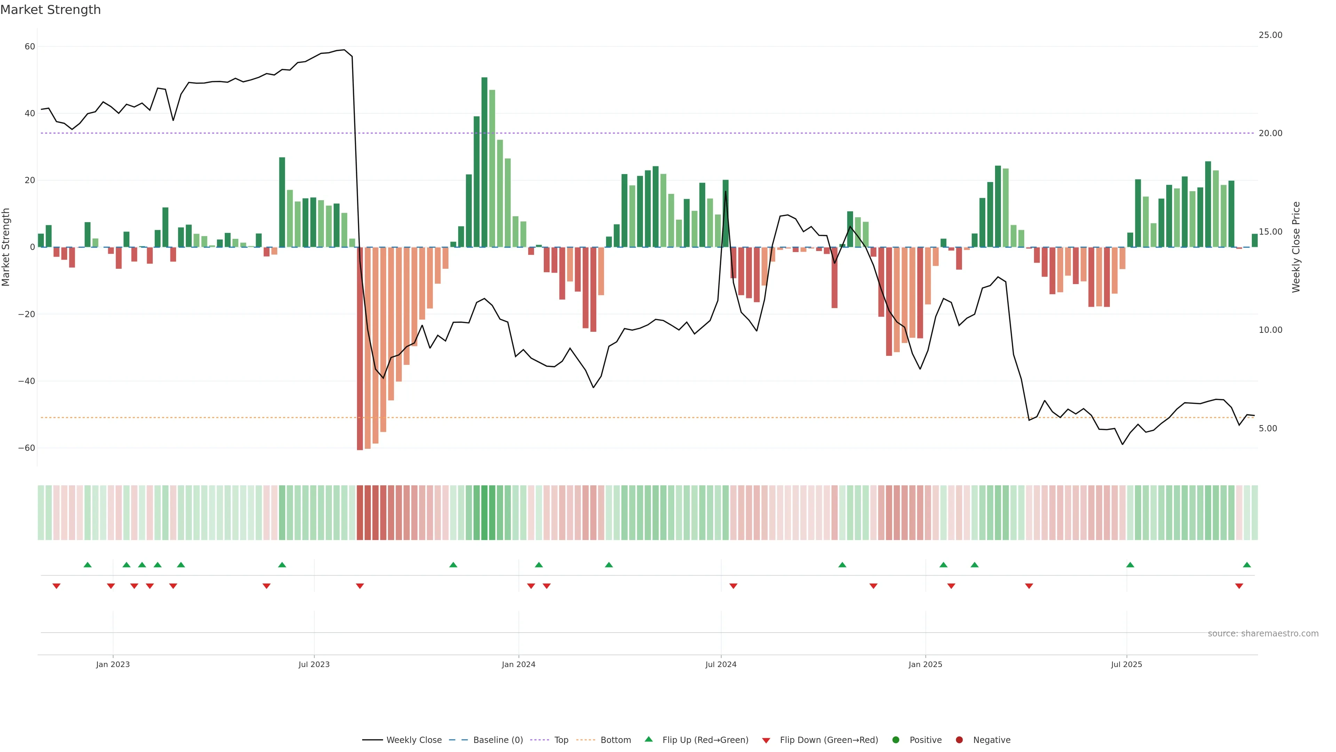Click the darkest green cell in heat strip
The height and width of the screenshot is (752, 1336).
click(x=484, y=513)
